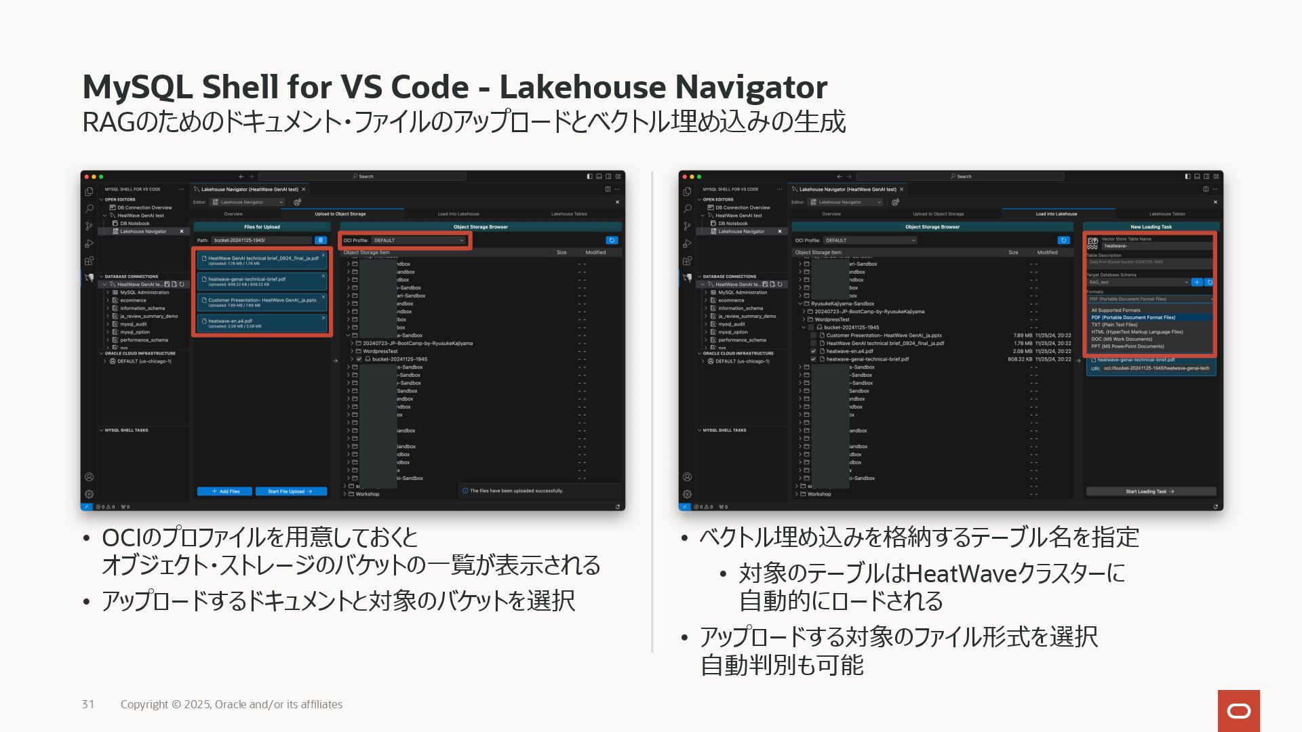Open Accounts icon in left window
Screen dimensions: 1302x732
click(x=89, y=477)
